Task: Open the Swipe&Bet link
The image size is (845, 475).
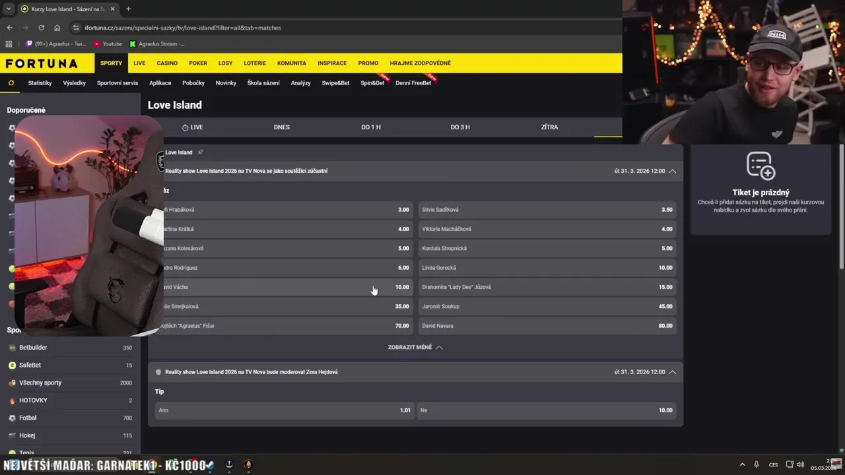Action: coord(336,83)
